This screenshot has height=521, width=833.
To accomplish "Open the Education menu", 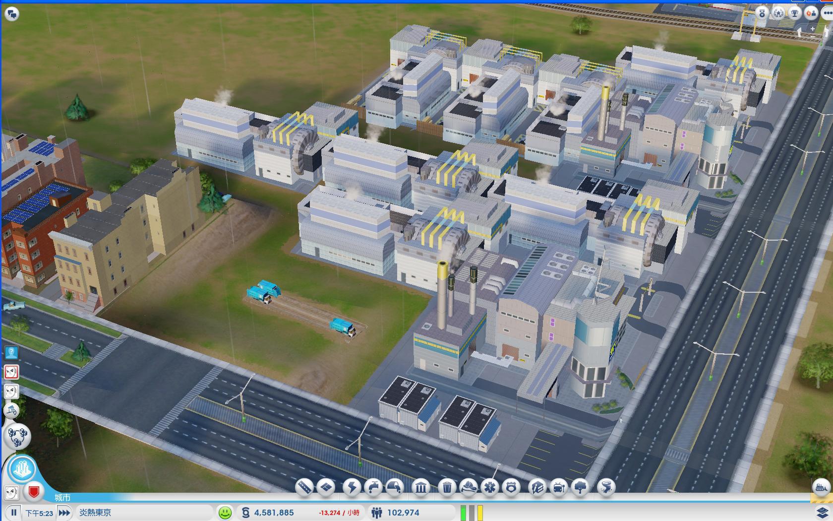I will tap(537, 487).
